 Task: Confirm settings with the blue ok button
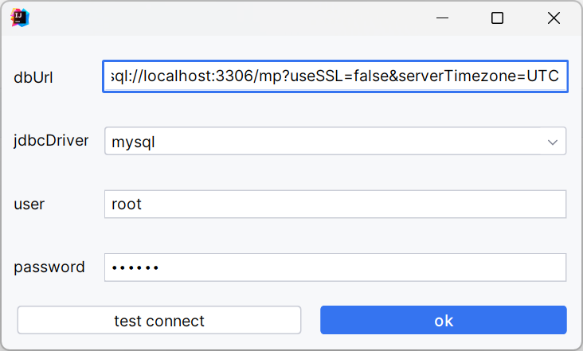(x=444, y=321)
